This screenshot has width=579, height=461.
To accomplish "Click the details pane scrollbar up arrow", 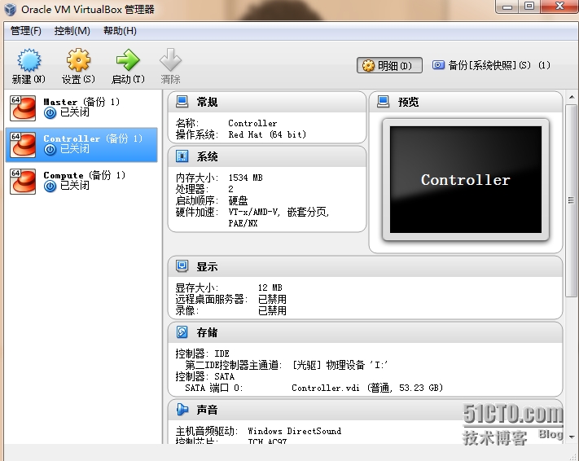I will tap(572, 97).
